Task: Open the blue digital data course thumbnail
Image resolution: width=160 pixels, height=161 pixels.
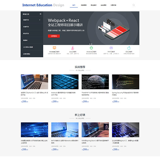Action: click(x=35, y=130)
